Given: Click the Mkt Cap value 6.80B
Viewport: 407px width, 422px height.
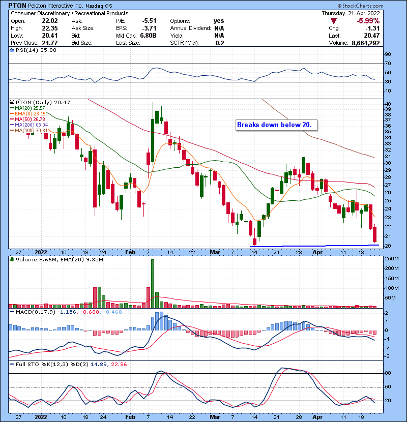Looking at the screenshot, I should click(148, 36).
